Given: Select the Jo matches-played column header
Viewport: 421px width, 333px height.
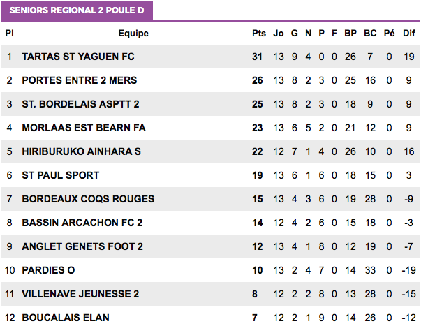Looking at the screenshot, I should [279, 34].
